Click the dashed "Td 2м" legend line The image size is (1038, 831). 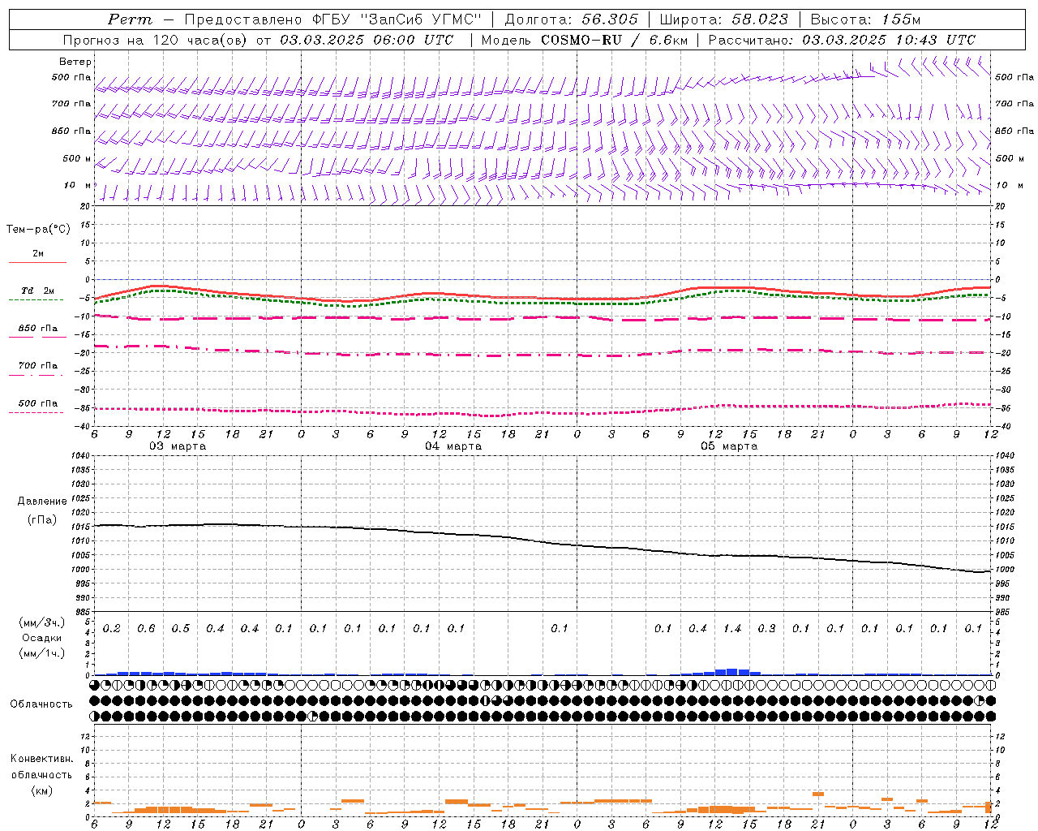coord(36,300)
